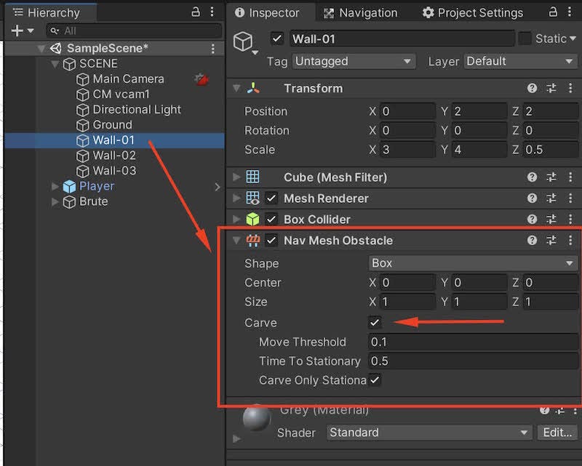Click the Cube (Mesh Filter) icon
Image resolution: width=582 pixels, height=466 pixels.
click(254, 177)
